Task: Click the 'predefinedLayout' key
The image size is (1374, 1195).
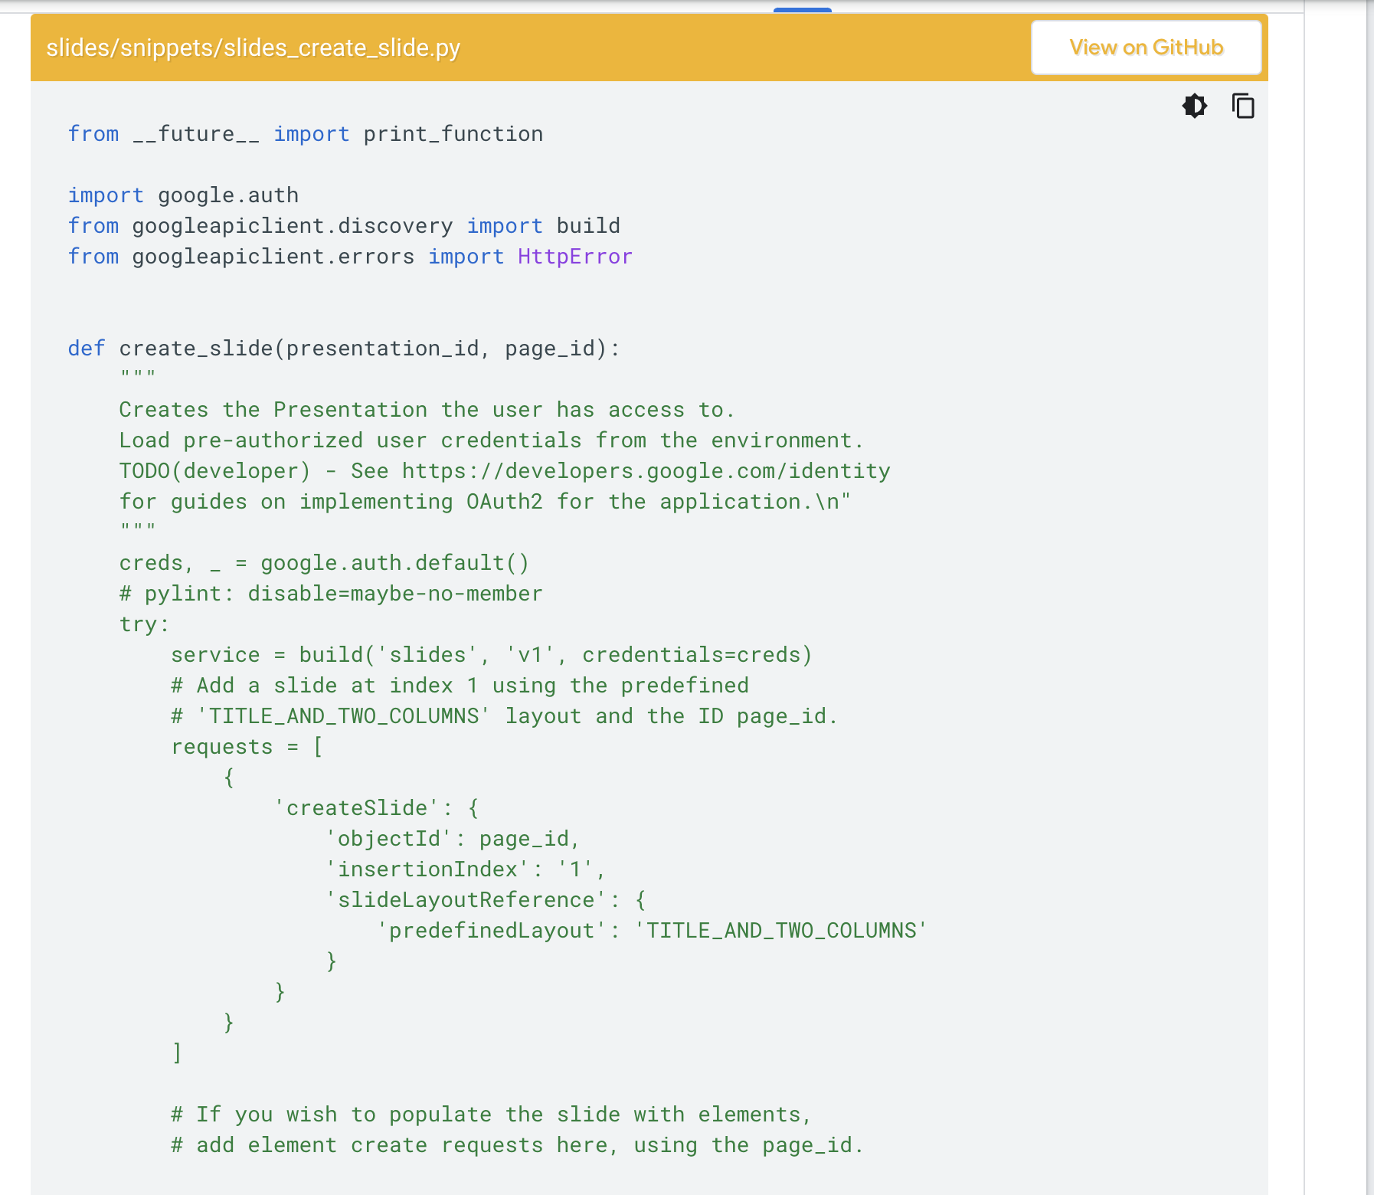Action: pyautogui.click(x=492, y=931)
